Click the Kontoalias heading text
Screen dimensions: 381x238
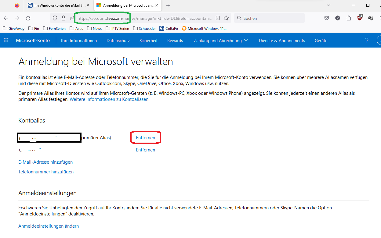click(x=32, y=121)
